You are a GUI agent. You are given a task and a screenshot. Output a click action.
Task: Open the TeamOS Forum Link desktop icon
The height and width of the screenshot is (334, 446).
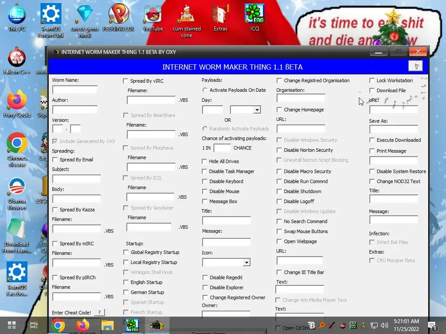[51, 20]
